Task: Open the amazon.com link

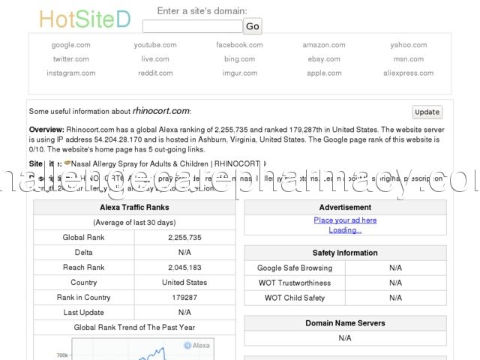Action: (x=324, y=45)
